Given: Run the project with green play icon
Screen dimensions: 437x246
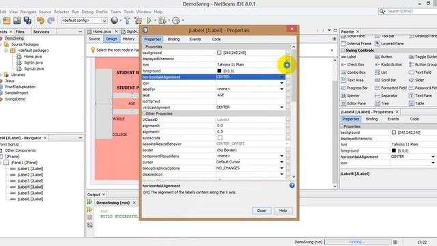Looking at the screenshot, I should coord(149,20).
